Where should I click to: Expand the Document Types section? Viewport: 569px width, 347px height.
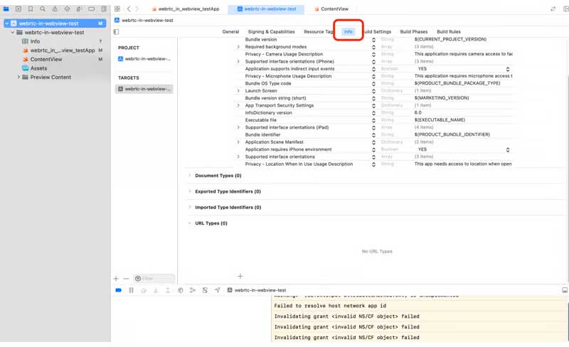pyautogui.click(x=189, y=176)
